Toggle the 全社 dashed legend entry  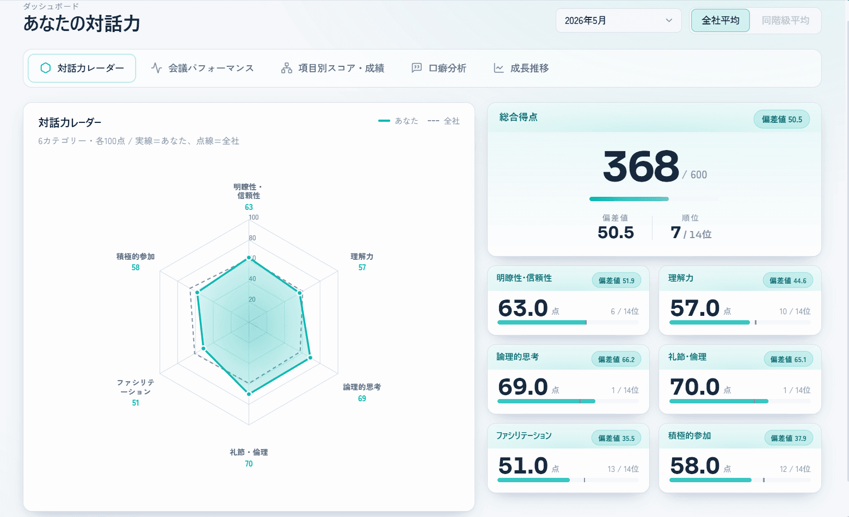tap(444, 121)
